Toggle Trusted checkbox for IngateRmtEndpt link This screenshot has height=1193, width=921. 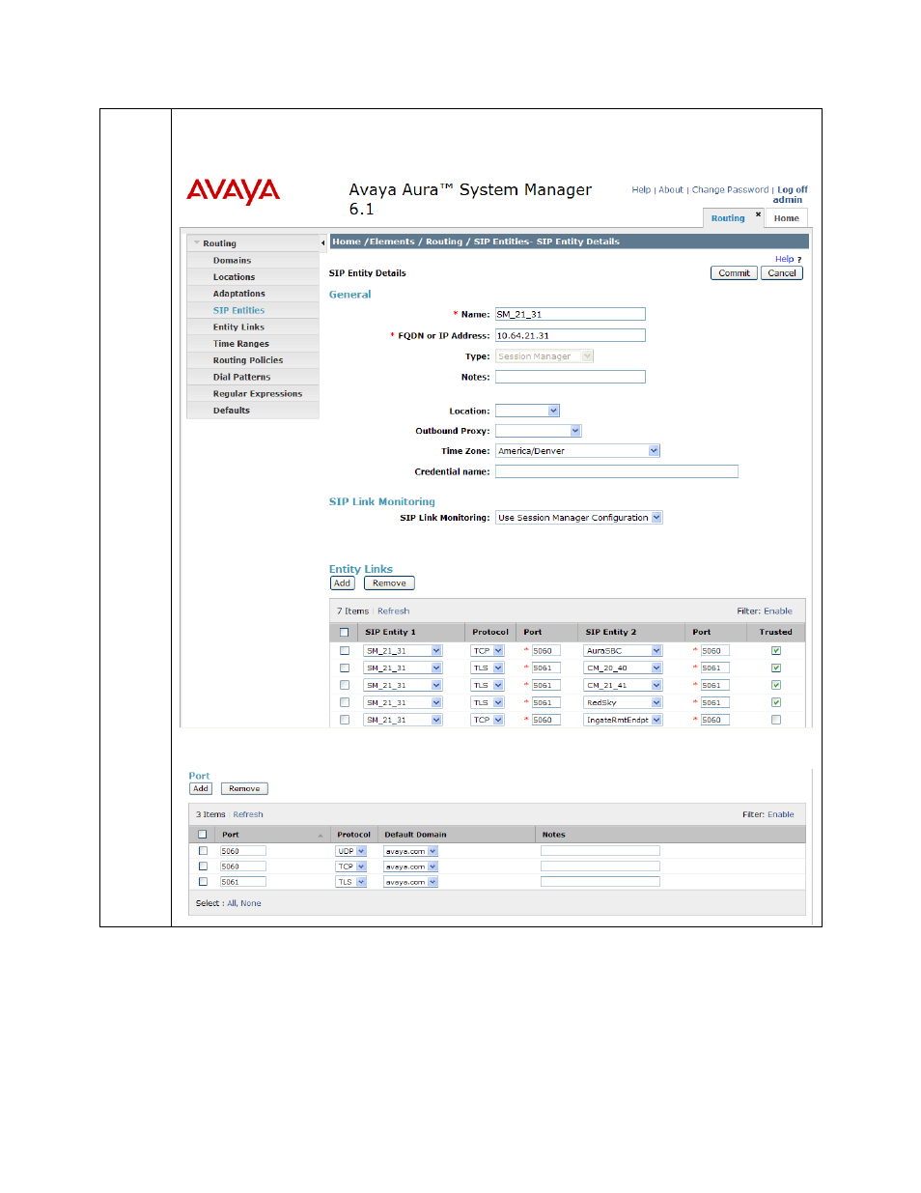pyautogui.click(x=776, y=720)
